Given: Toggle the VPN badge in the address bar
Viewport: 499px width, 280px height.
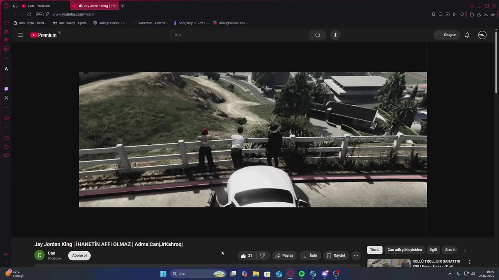Looking at the screenshot, I should [40, 14].
